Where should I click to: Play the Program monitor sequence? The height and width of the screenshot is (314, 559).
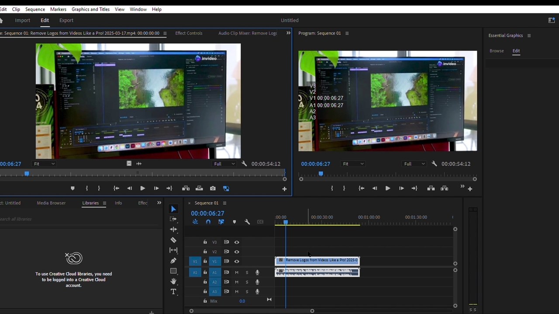coord(387,188)
